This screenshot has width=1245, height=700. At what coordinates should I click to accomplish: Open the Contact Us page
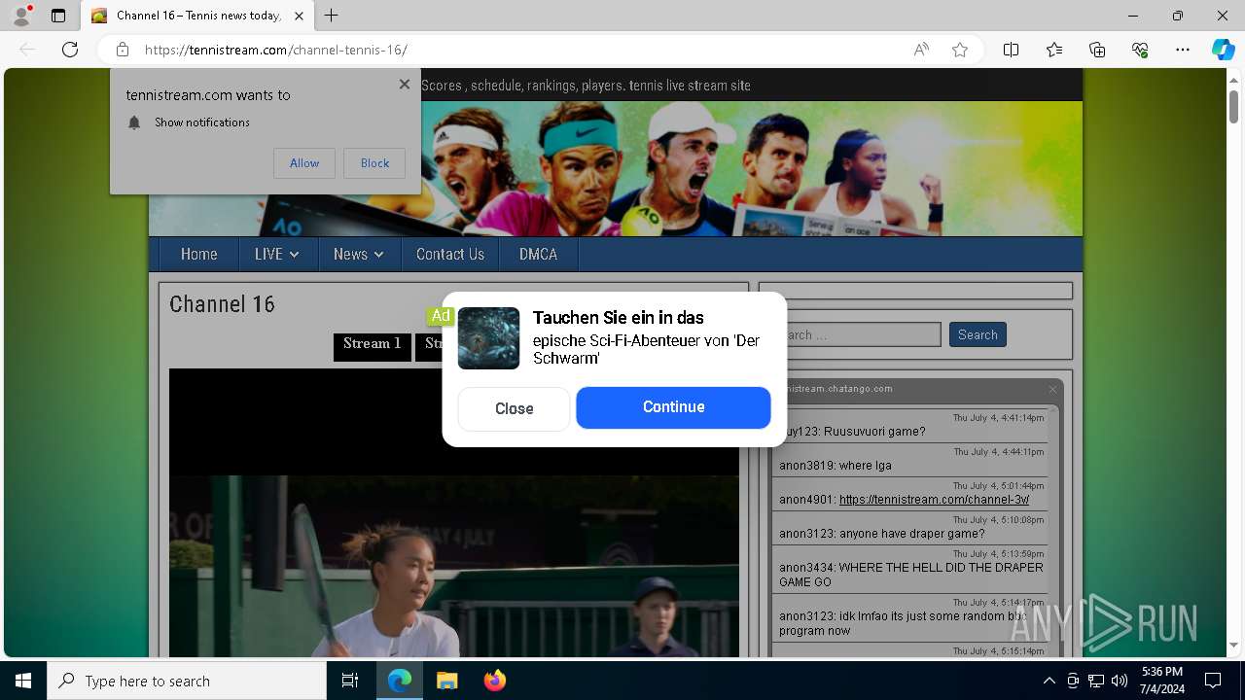[x=449, y=254]
